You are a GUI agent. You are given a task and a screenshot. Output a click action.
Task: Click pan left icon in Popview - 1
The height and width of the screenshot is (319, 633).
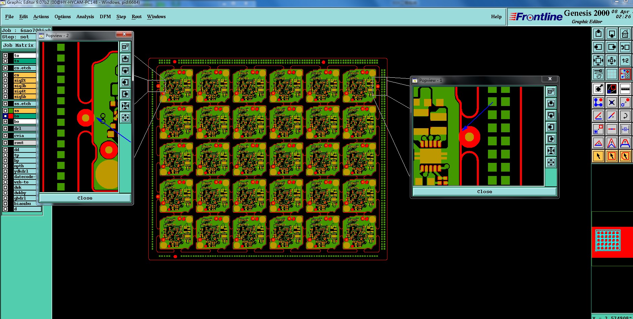(551, 127)
